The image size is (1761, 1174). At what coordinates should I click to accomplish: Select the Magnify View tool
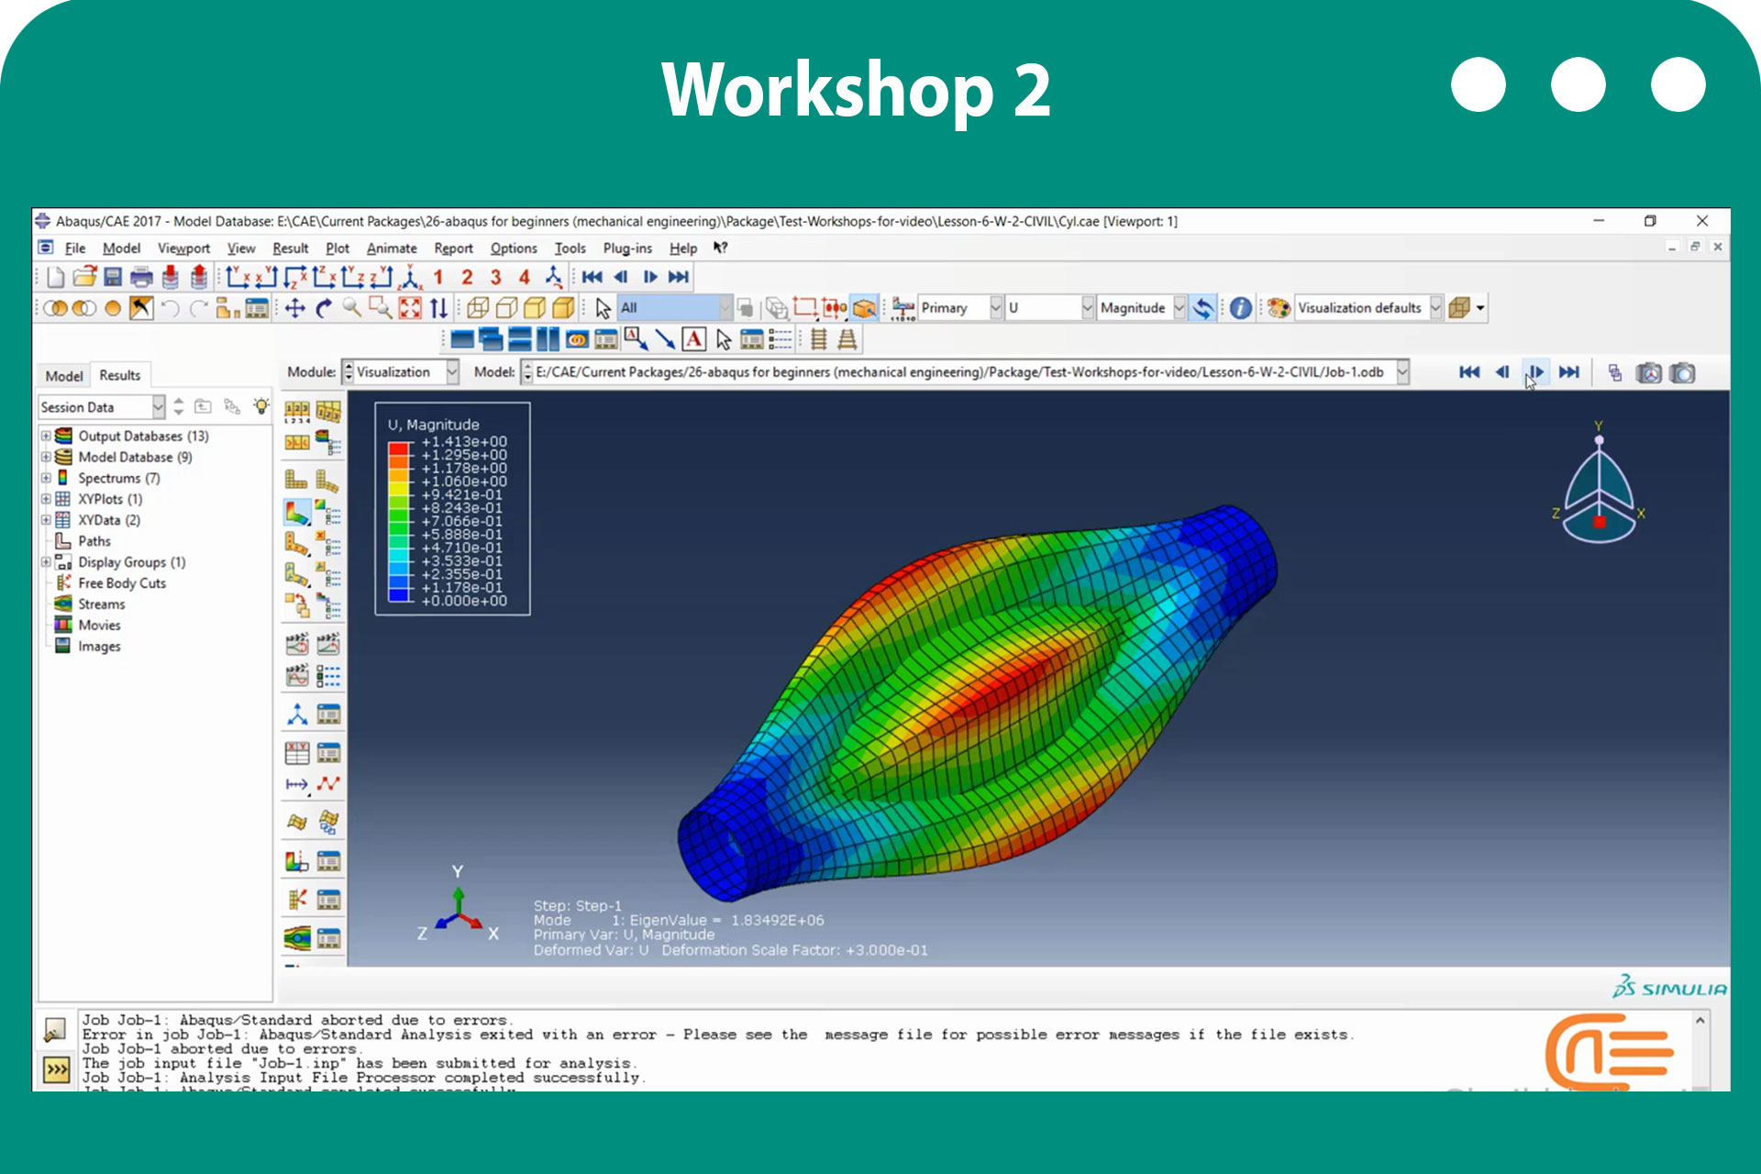(352, 308)
